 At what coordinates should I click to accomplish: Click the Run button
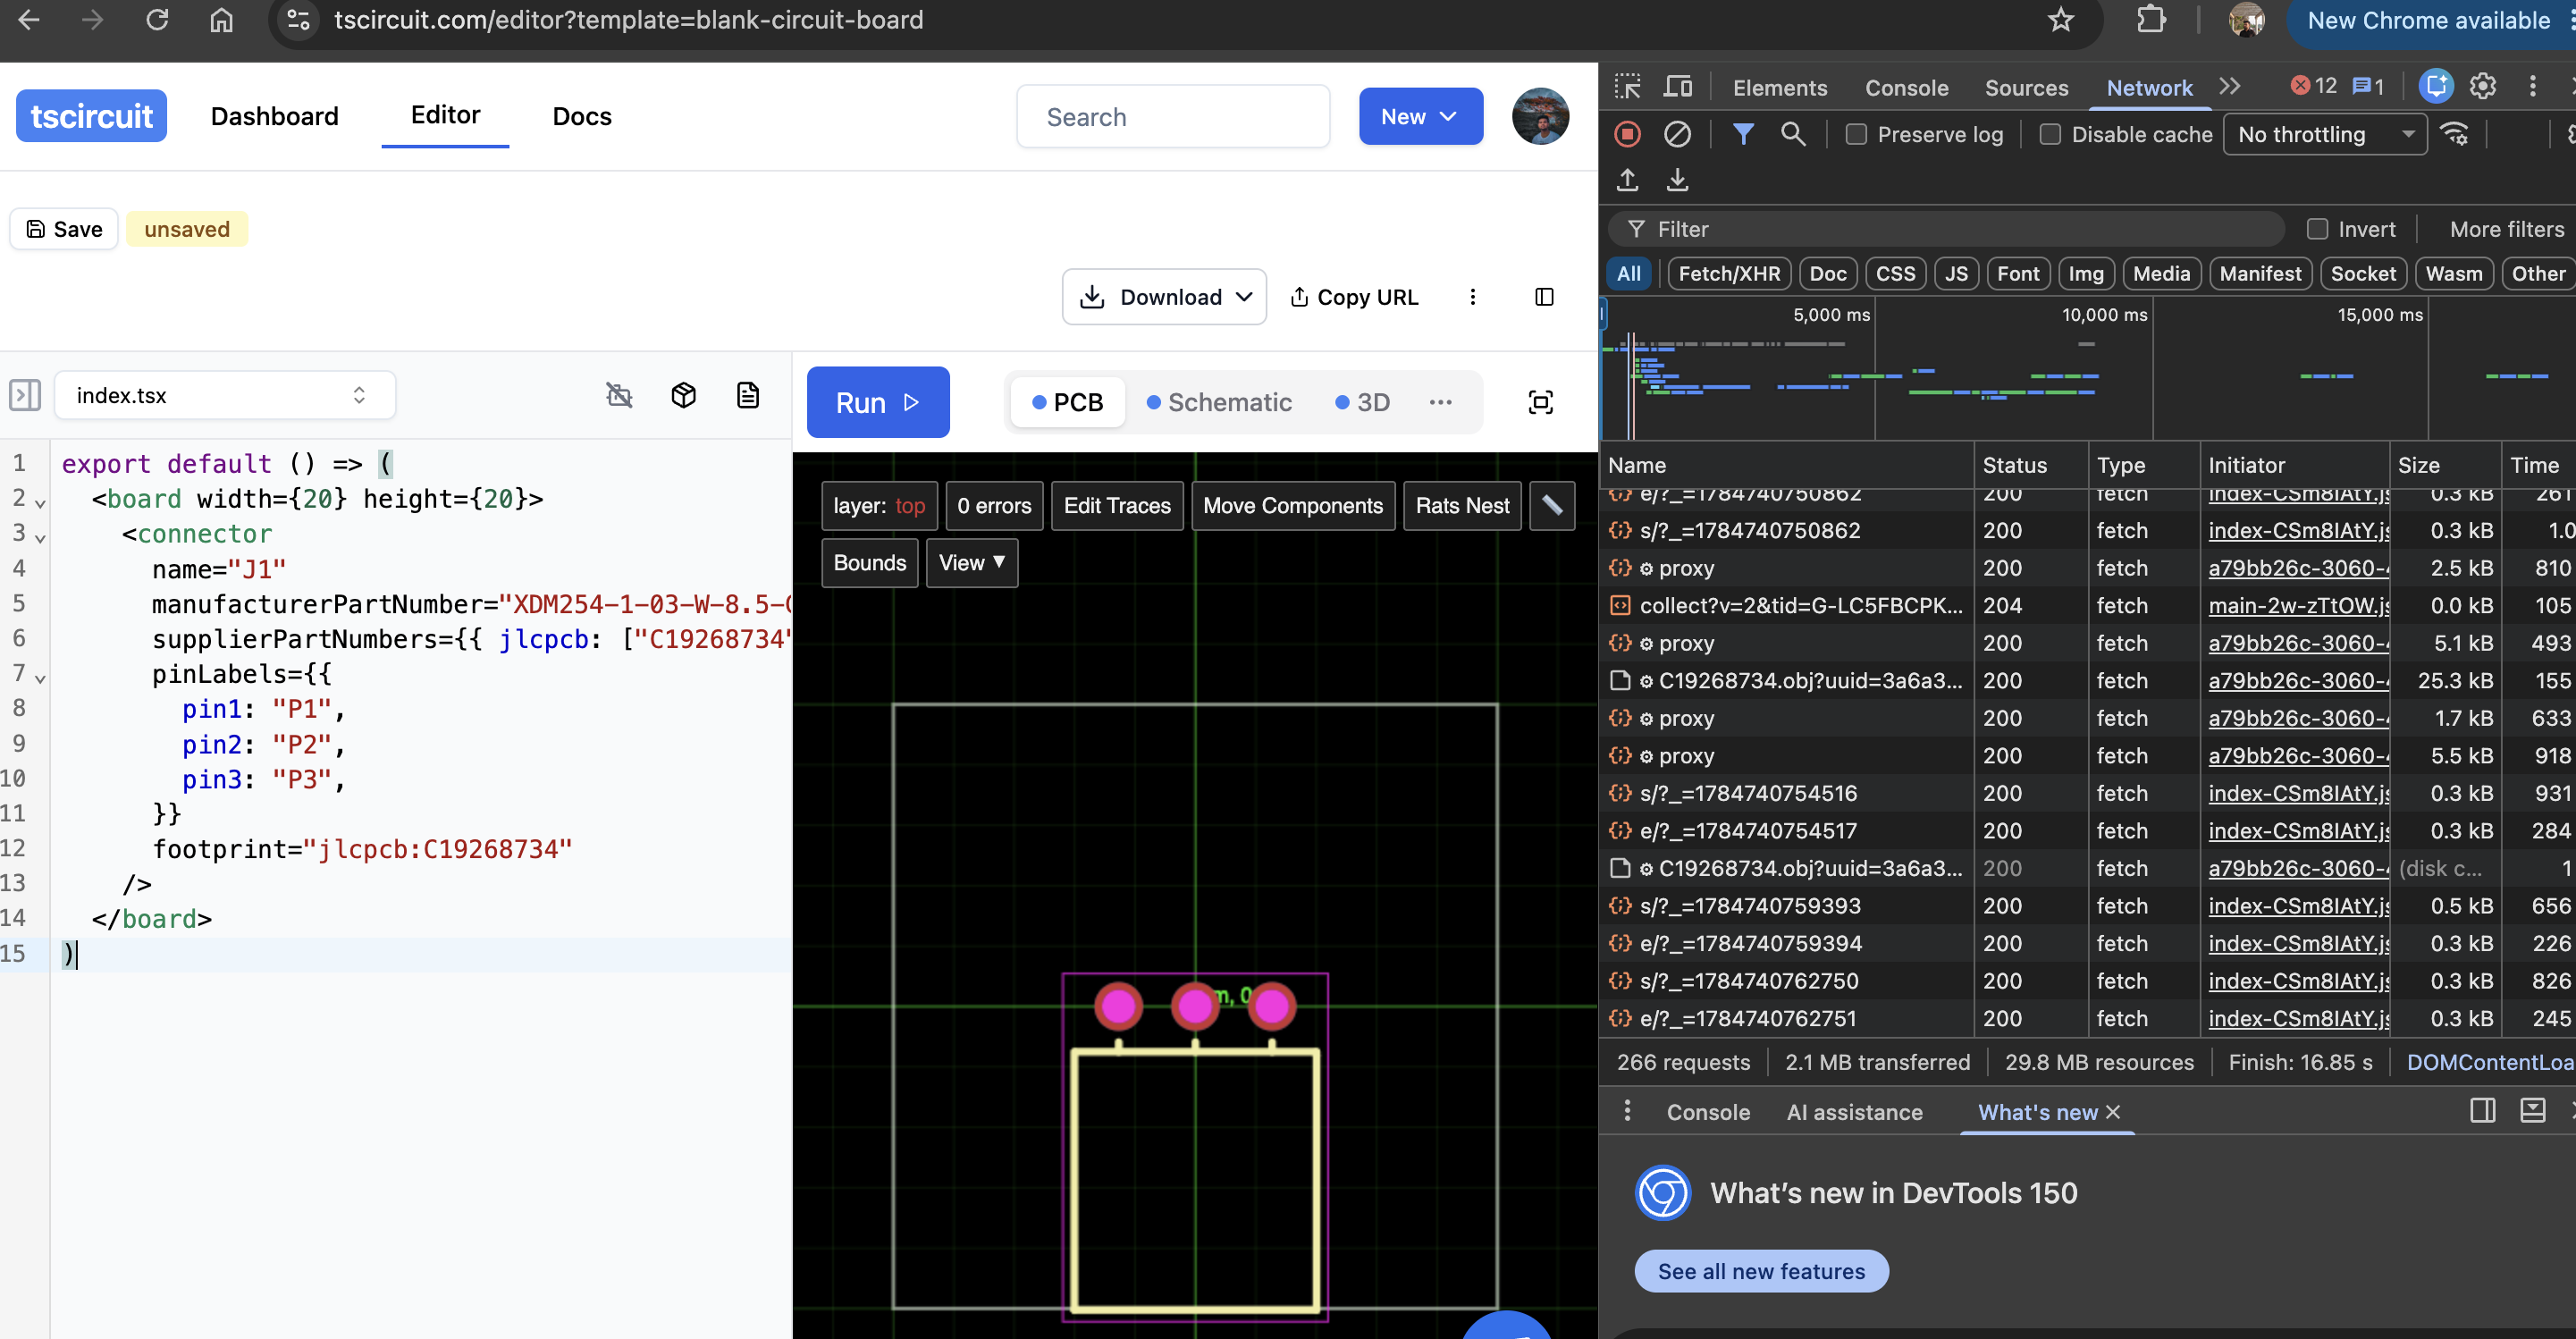point(878,402)
